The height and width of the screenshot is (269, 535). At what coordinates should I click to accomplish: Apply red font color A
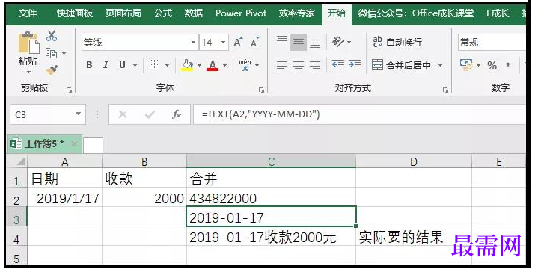point(213,65)
